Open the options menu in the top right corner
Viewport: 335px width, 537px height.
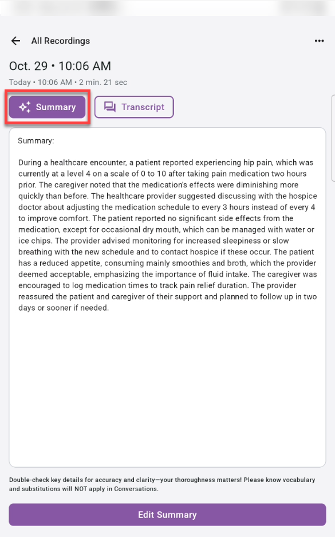coord(319,41)
